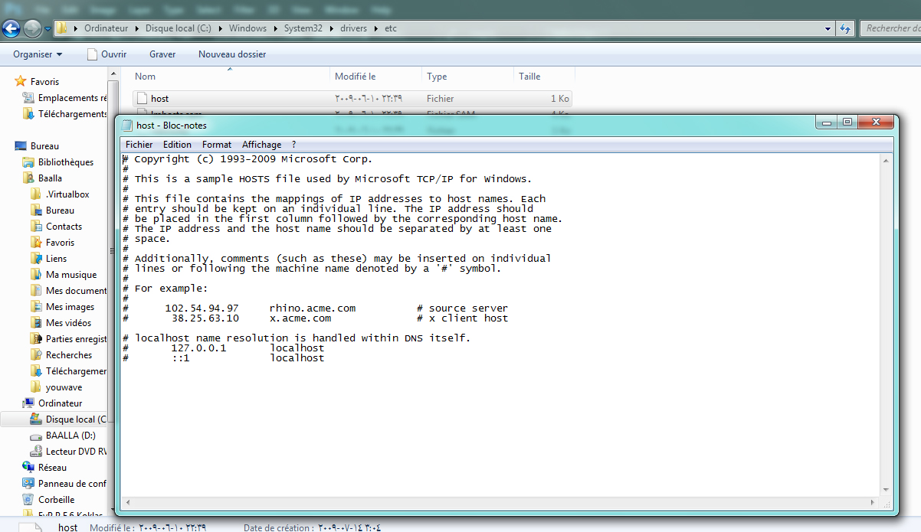Expand the arrow after Ordinateur in the address bar

(x=139, y=28)
